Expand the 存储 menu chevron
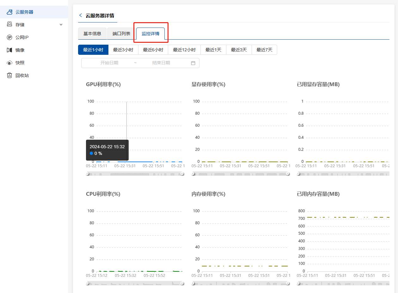 pos(61,25)
